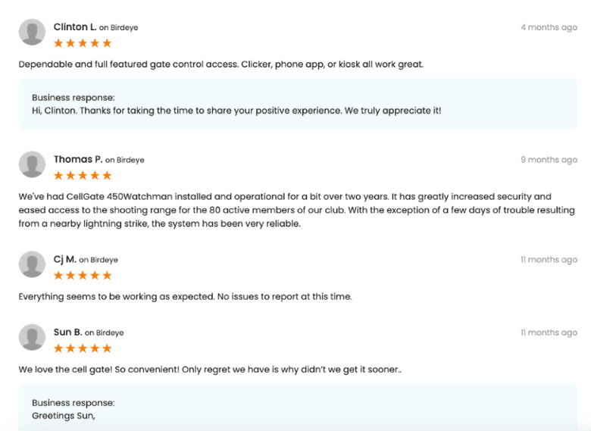
Task: Click Thomas P.'s CellGate 450Watchman review text
Action: point(295,210)
